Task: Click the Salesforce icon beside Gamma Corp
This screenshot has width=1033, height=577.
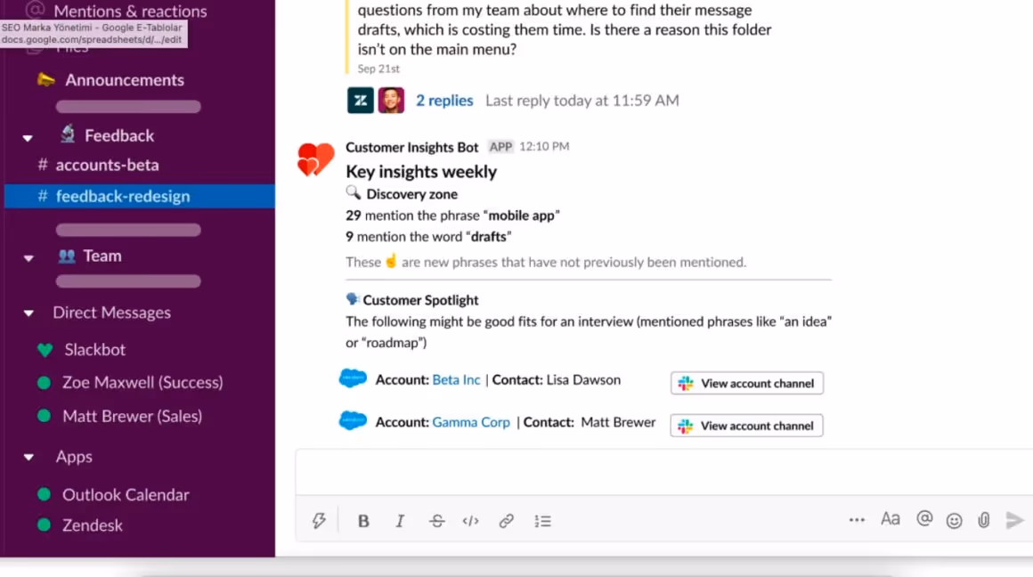Action: pos(353,421)
